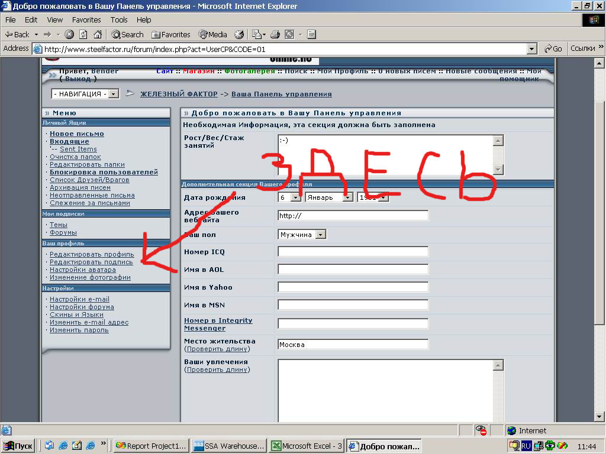Open the gender dropdown showing Мужчина

320,235
